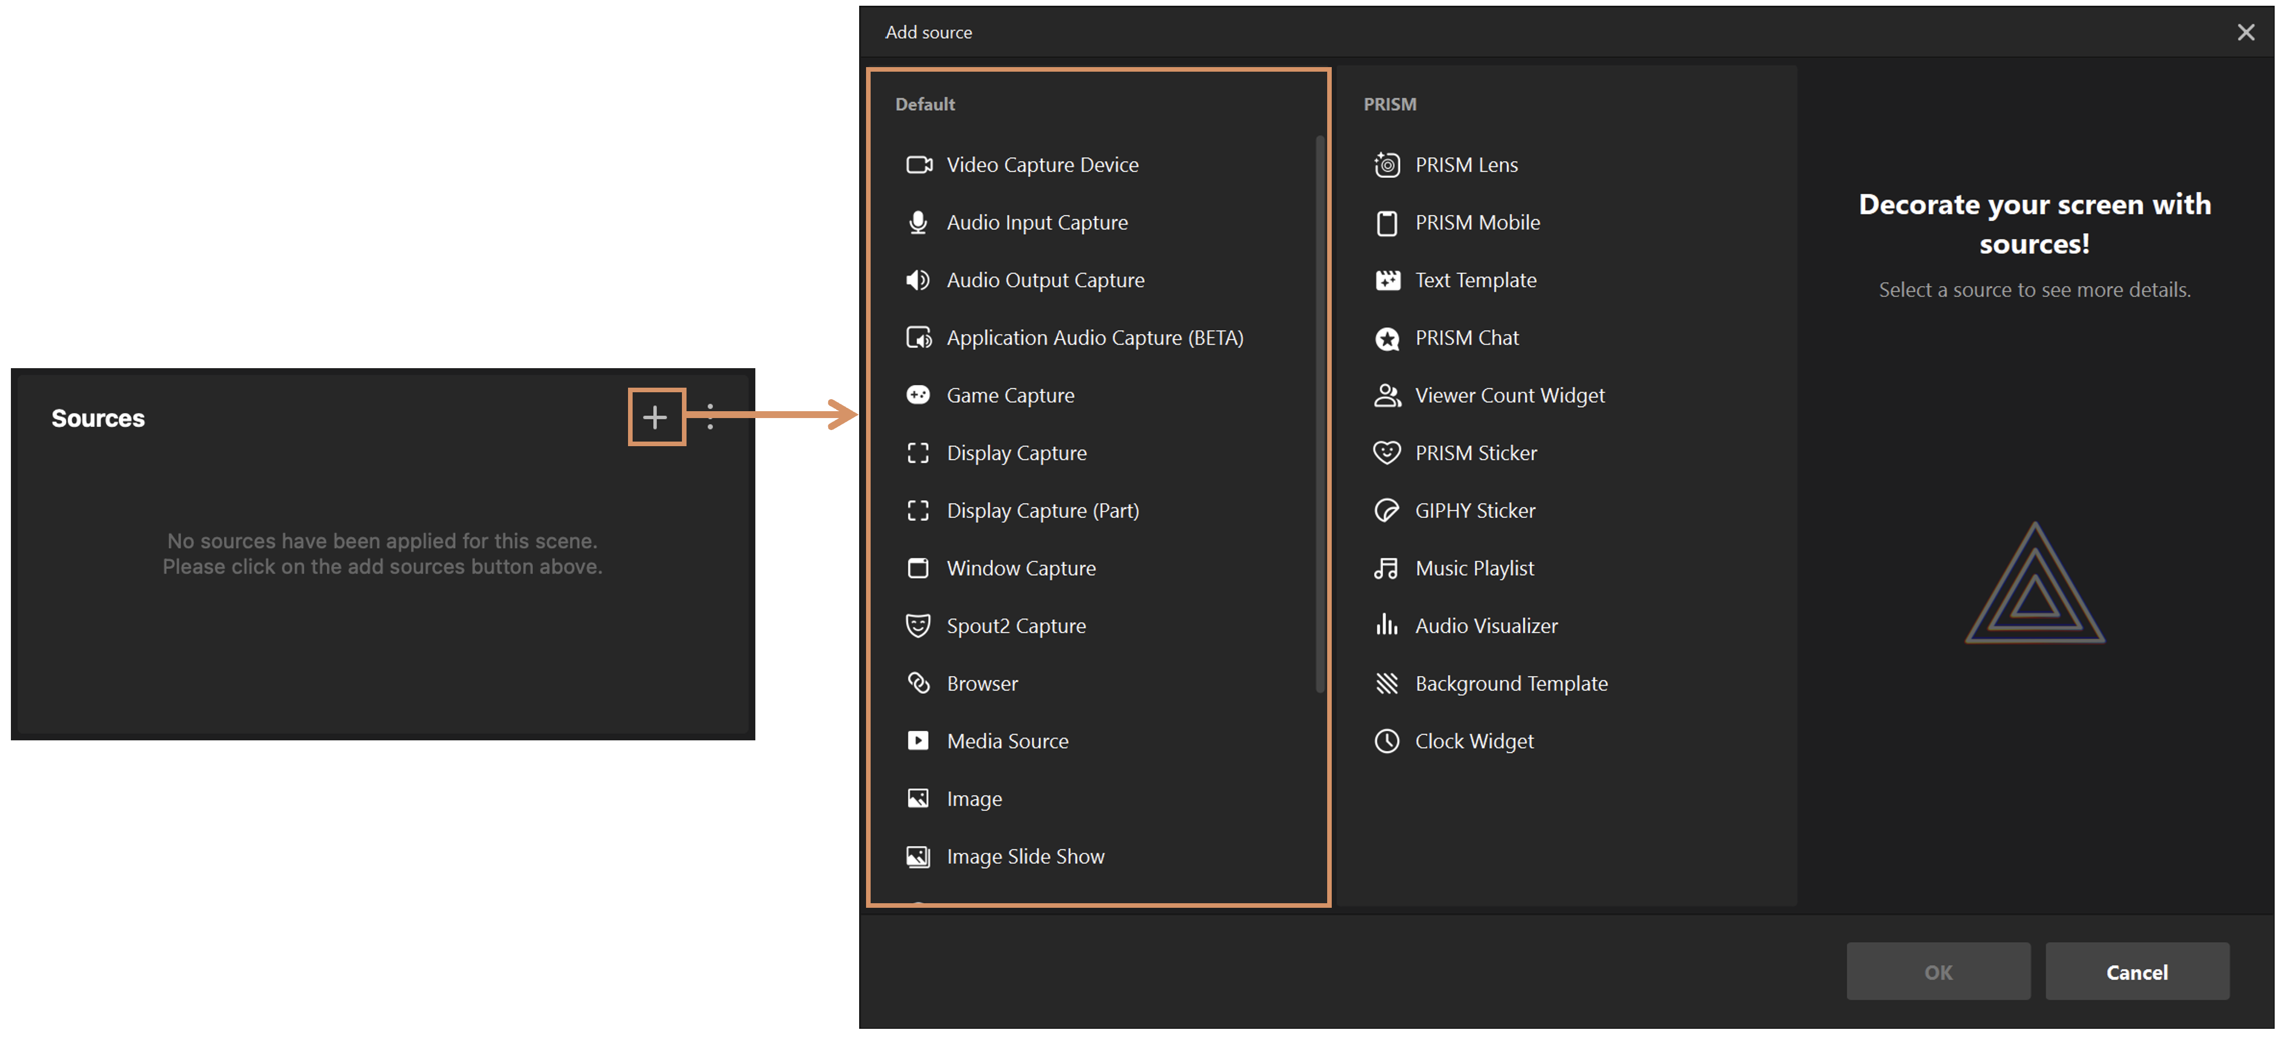Click the Audio Output Capture speaker icon
This screenshot has width=2293, height=1046.
click(x=918, y=280)
